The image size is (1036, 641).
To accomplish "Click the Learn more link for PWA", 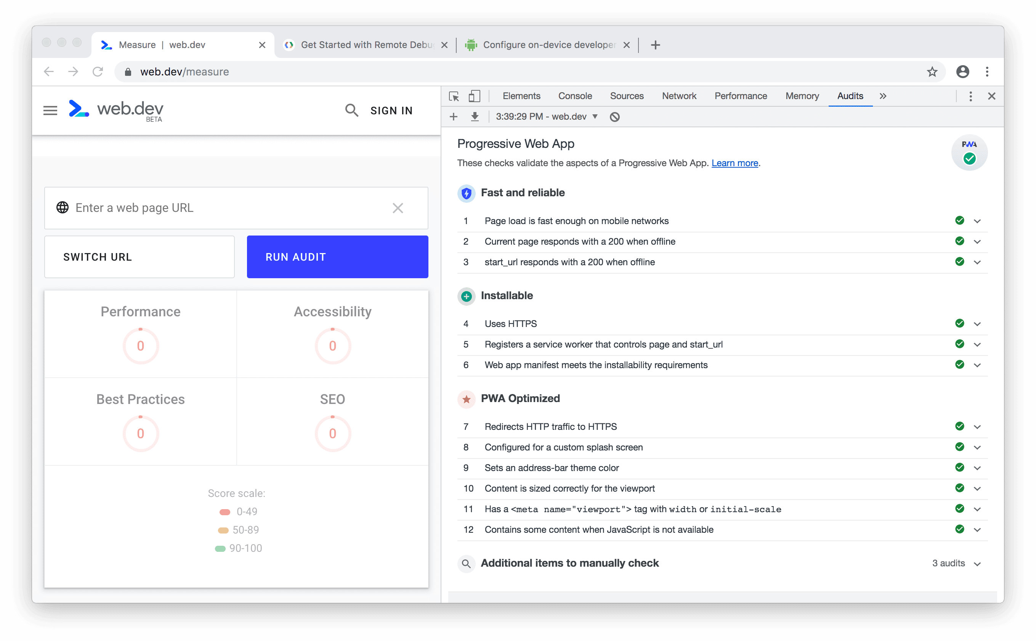I will 734,163.
